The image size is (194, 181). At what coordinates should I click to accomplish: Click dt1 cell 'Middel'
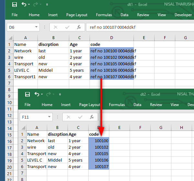53,70
